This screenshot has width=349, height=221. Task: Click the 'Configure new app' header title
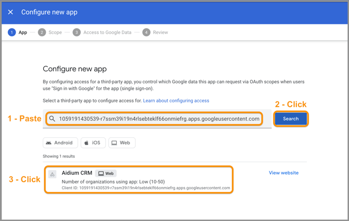click(x=49, y=12)
